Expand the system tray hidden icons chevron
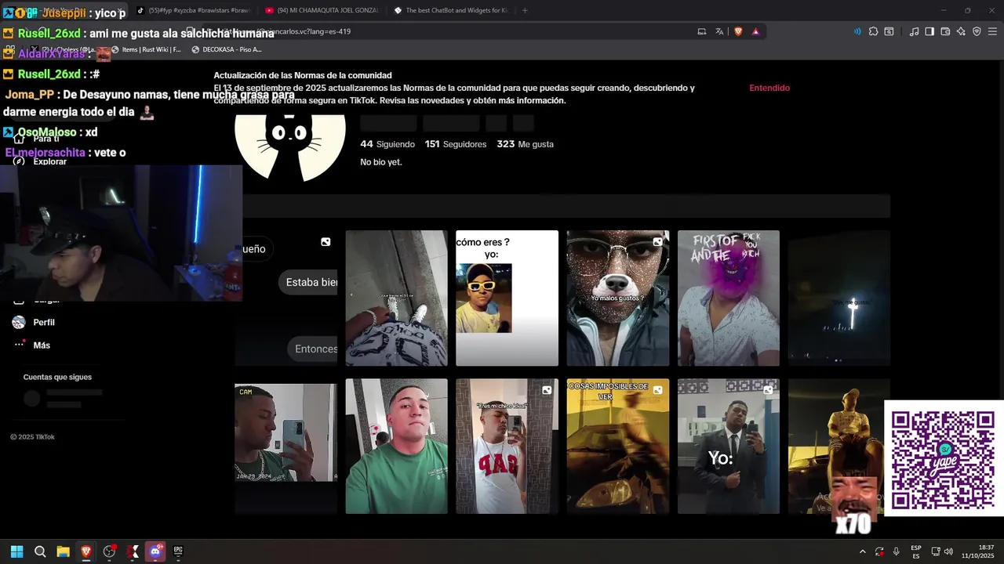1004x564 pixels. (x=863, y=551)
